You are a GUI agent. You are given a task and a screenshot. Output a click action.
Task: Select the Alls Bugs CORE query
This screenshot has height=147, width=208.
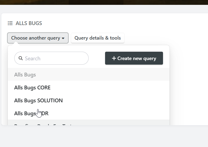(x=89, y=87)
